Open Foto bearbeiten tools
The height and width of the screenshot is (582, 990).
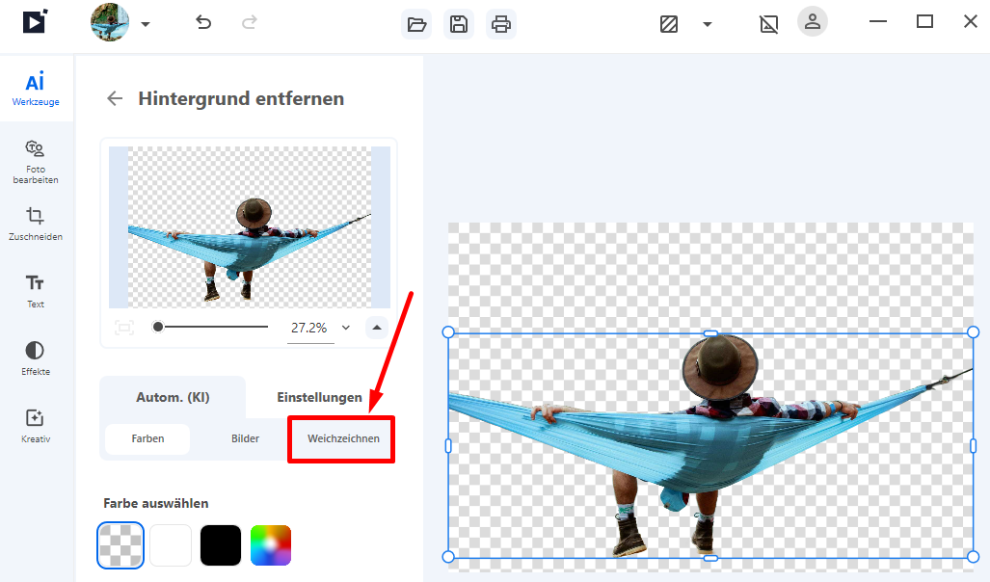click(36, 162)
